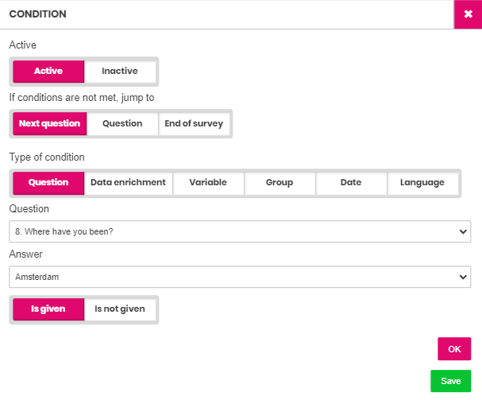Close the Condition dialog with the X icon
This screenshot has height=400, width=482.
pyautogui.click(x=468, y=14)
